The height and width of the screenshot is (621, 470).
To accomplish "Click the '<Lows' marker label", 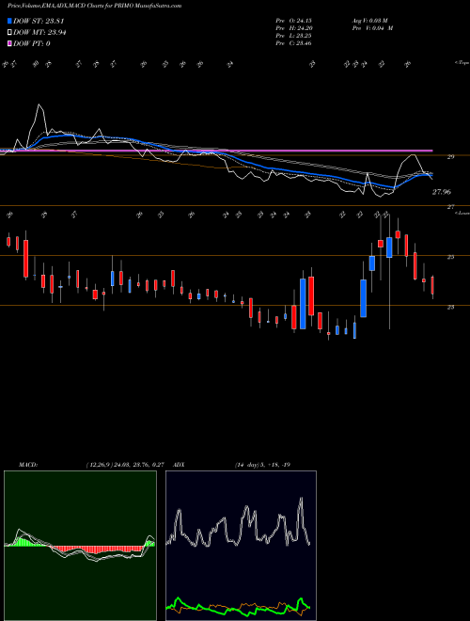I will click(462, 213).
